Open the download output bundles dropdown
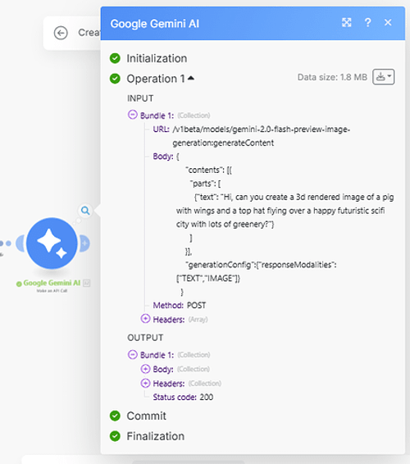This screenshot has width=410, height=464. pyautogui.click(x=384, y=77)
